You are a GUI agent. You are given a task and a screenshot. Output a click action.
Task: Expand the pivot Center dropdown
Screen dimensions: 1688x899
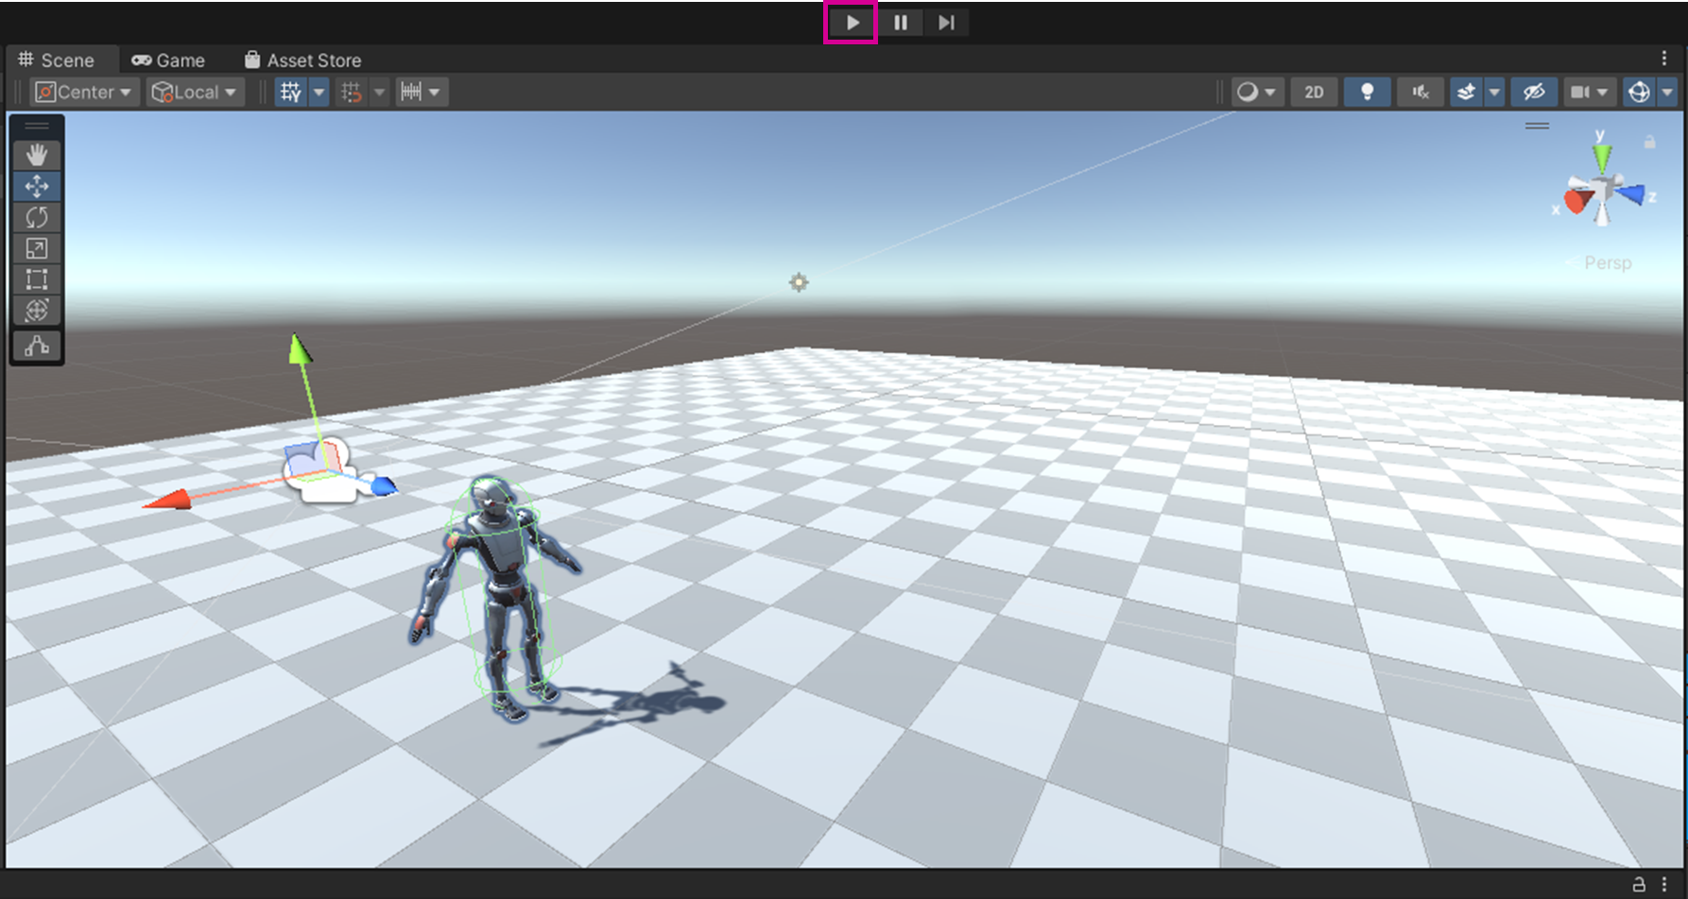tap(83, 92)
